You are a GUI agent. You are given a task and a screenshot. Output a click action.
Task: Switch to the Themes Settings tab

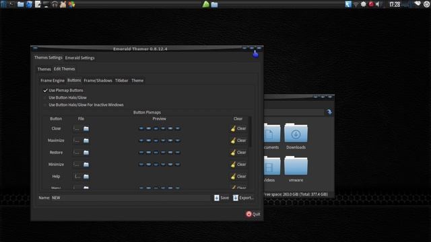pyautogui.click(x=48, y=58)
